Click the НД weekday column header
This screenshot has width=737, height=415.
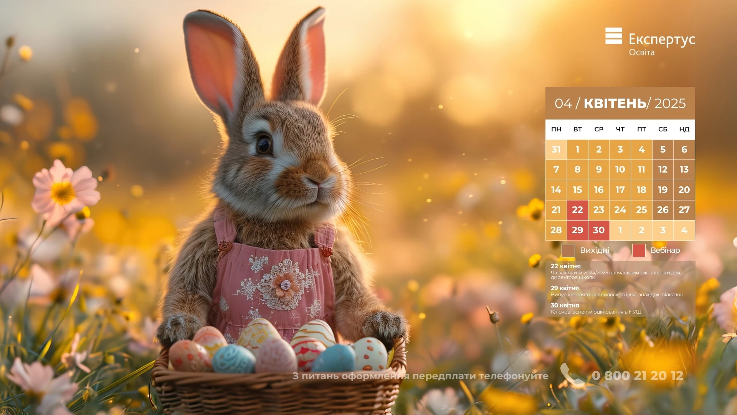(684, 129)
